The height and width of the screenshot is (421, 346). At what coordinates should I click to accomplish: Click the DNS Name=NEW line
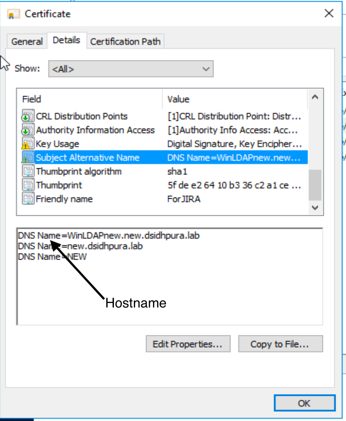pos(52,257)
